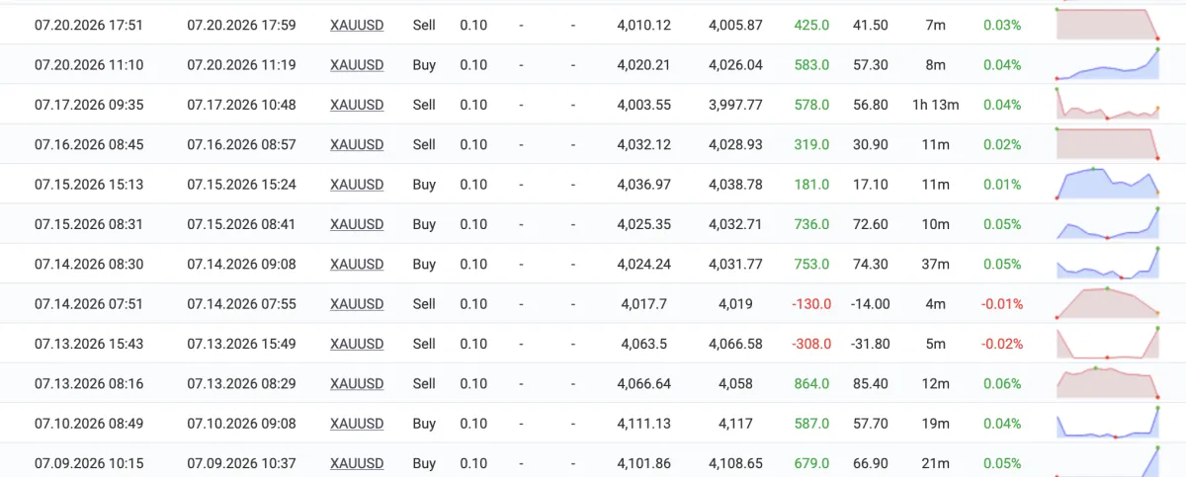View sparkline for 07.10.2026 08:49 buy trade
1186x477 pixels.
tap(1108, 423)
